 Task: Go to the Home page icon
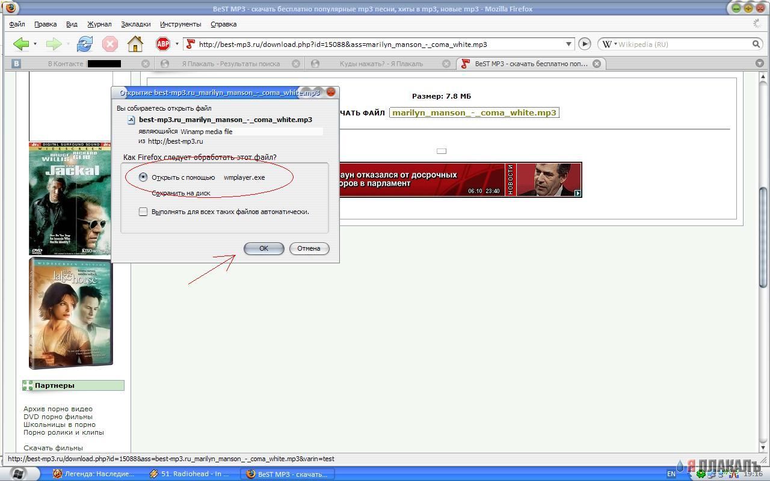pos(135,44)
